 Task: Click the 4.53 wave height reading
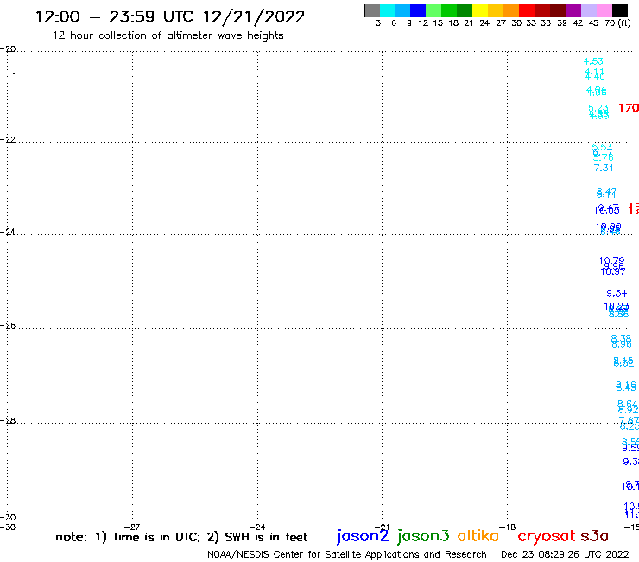tap(593, 61)
